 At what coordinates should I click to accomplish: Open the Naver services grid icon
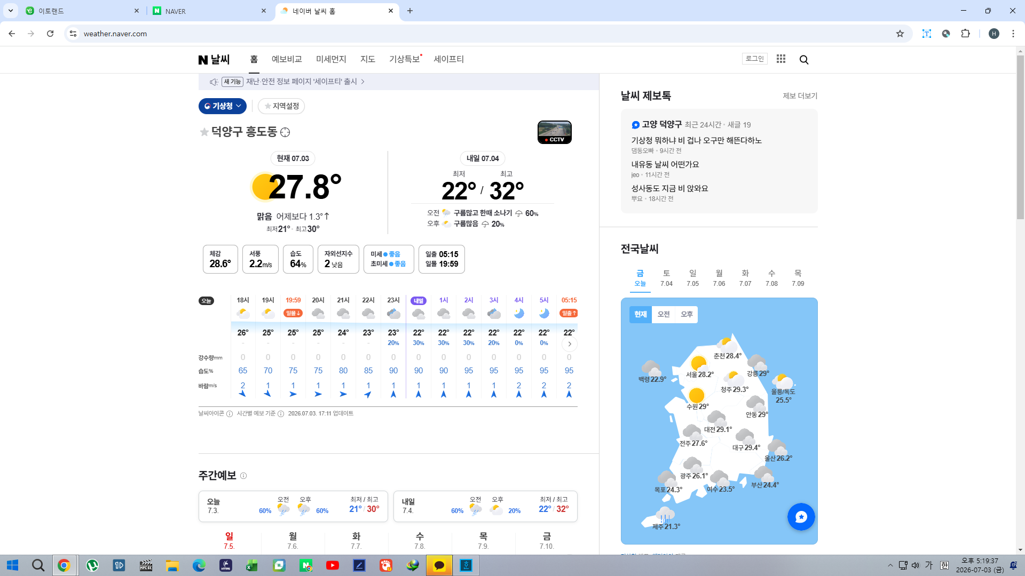tap(781, 59)
